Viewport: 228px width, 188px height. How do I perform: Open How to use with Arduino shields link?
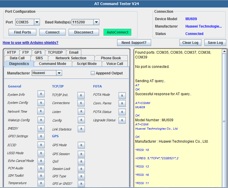point(30,43)
